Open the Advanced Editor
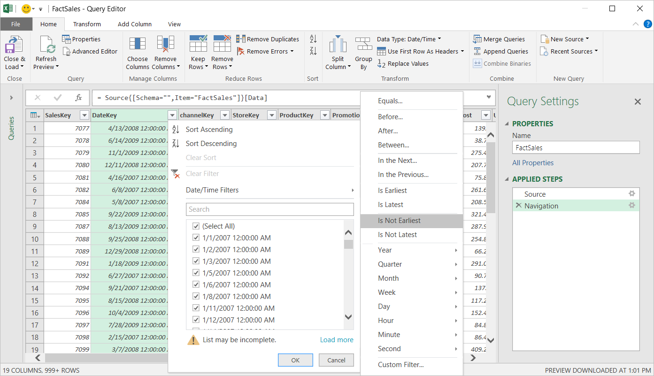 tap(90, 51)
